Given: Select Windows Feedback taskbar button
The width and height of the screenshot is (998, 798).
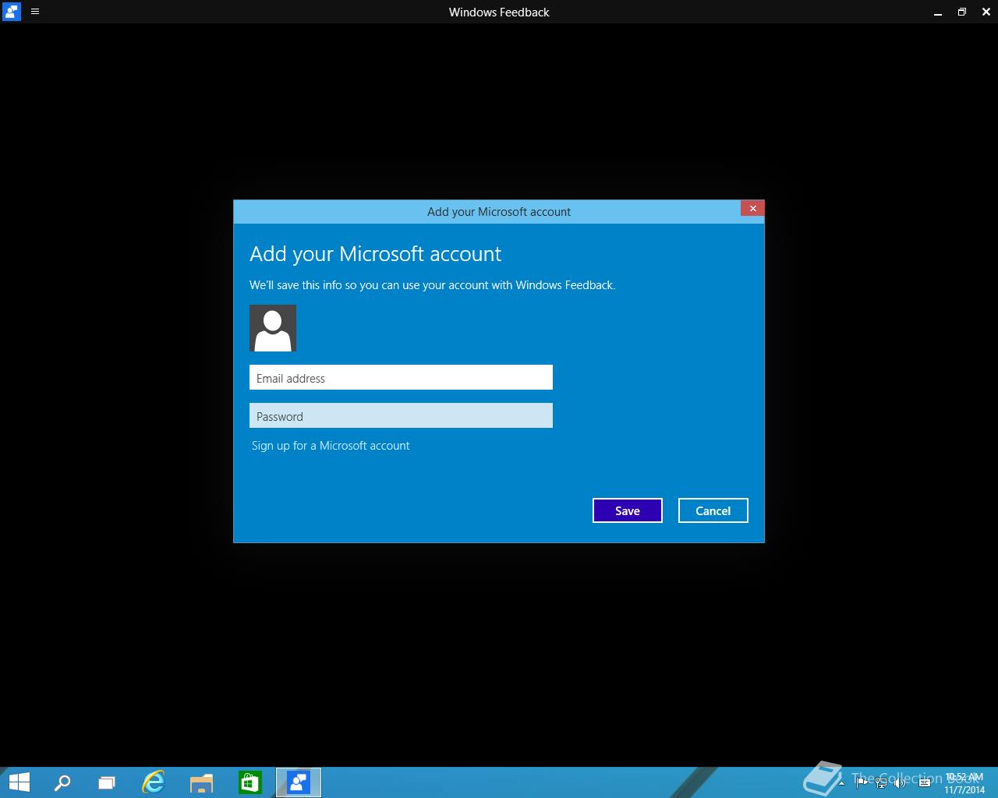Looking at the screenshot, I should (299, 782).
